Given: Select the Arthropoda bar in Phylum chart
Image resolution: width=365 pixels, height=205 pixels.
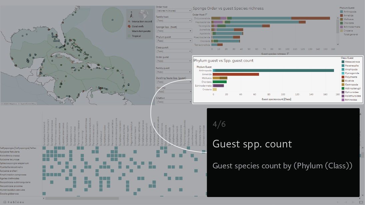Looking at the screenshot, I should [x=273, y=71].
